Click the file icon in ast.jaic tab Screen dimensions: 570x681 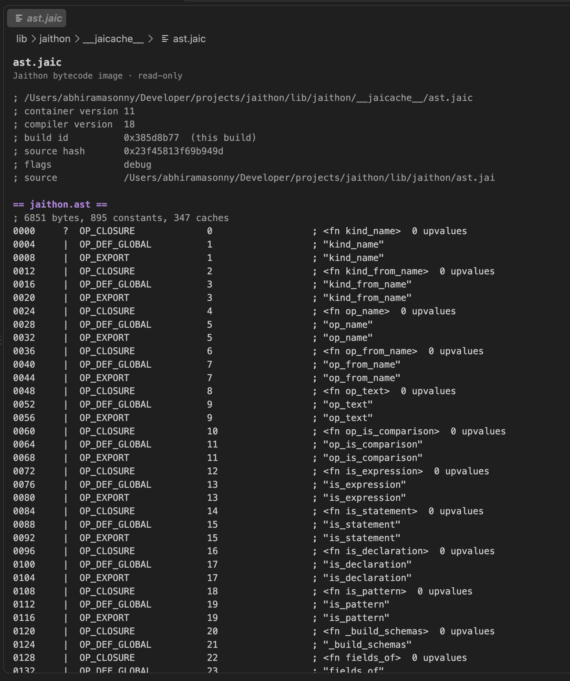19,19
